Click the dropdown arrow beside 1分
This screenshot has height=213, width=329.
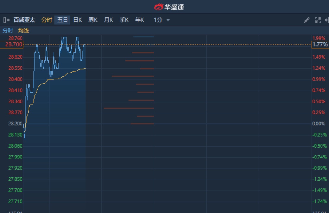click(168, 20)
